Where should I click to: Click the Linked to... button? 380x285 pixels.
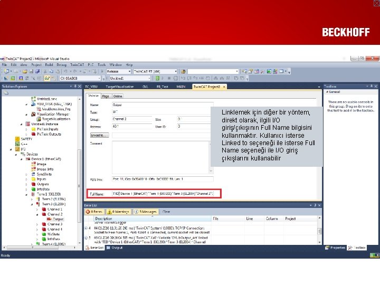[x=99, y=135]
